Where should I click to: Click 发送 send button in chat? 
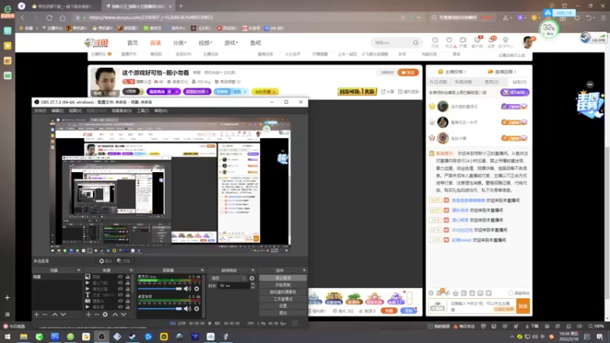[523, 306]
